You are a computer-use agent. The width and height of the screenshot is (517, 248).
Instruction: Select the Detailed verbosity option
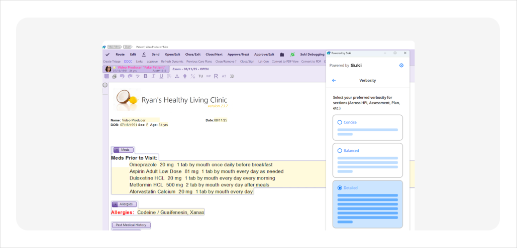click(x=340, y=188)
